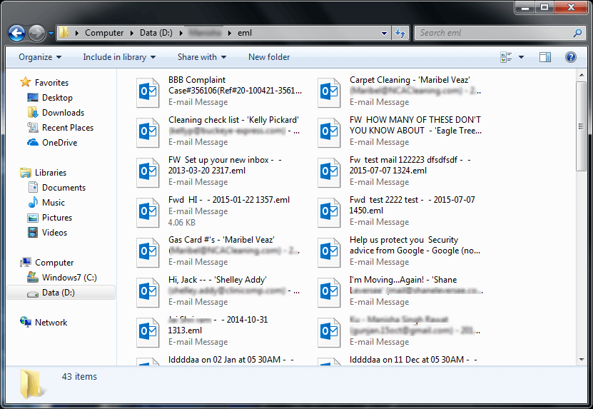Screen dimensions: 593x409
Task: Select the 2014-10-31 1313.eml file icon
Action: click(x=148, y=332)
